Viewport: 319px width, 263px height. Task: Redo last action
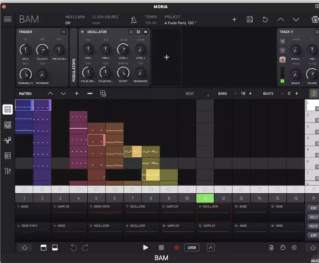[x=85, y=248]
